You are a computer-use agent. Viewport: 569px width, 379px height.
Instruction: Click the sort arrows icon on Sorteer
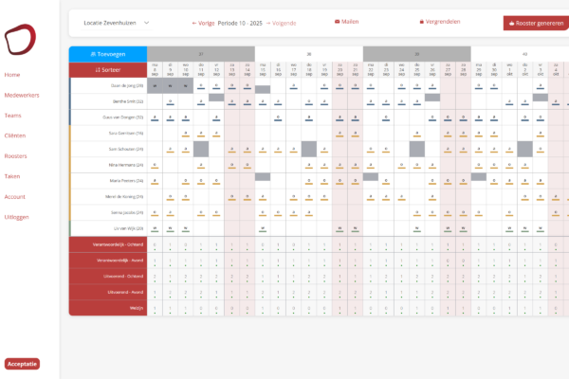coord(98,69)
